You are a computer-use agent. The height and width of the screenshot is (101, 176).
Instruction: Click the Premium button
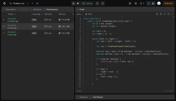click(168, 3)
